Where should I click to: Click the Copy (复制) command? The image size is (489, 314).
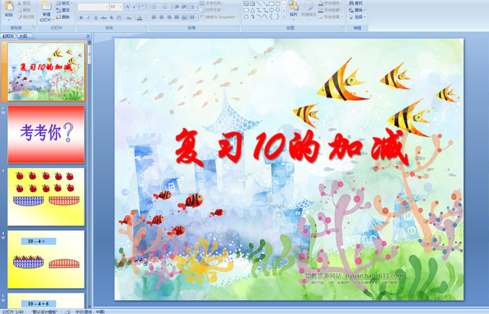click(24, 10)
